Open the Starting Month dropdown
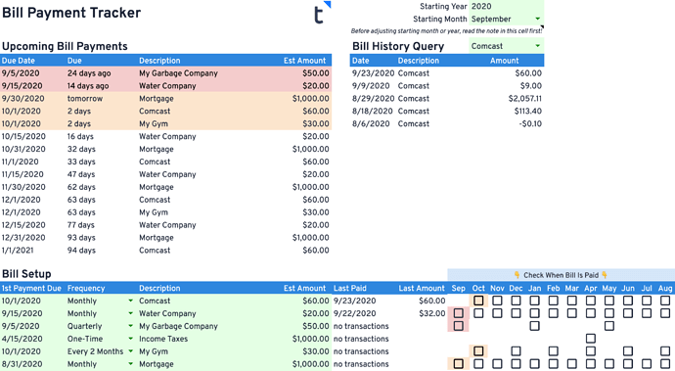 tap(538, 19)
